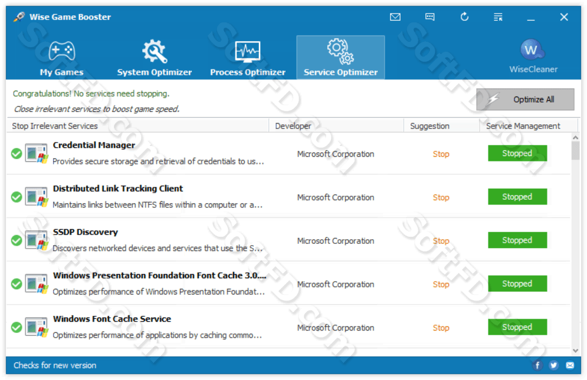The width and height of the screenshot is (587, 380).
Task: Click the Distributed Link Tracking Client icon
Action: click(37, 197)
